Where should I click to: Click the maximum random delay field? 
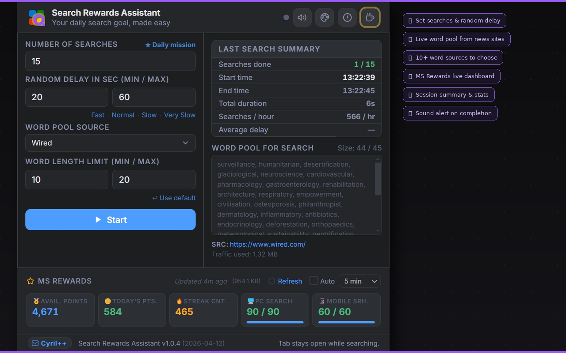(154, 97)
